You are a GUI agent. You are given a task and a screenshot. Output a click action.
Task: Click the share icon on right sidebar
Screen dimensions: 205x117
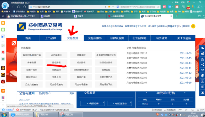point(202,65)
